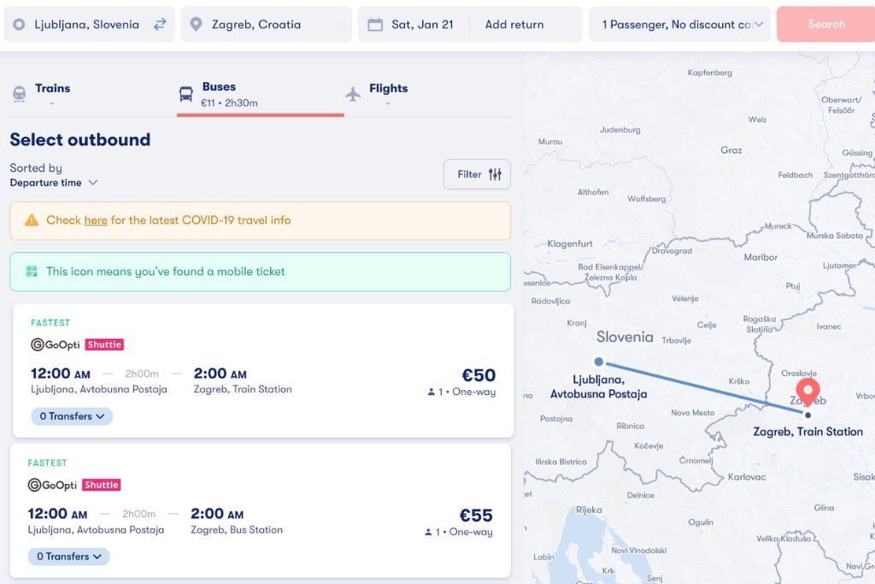Click the blue Ljubljana origin map dot

click(599, 362)
